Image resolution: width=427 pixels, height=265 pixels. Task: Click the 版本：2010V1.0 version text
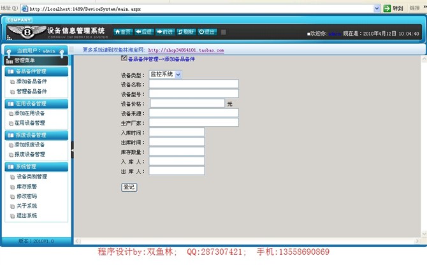[36, 241]
